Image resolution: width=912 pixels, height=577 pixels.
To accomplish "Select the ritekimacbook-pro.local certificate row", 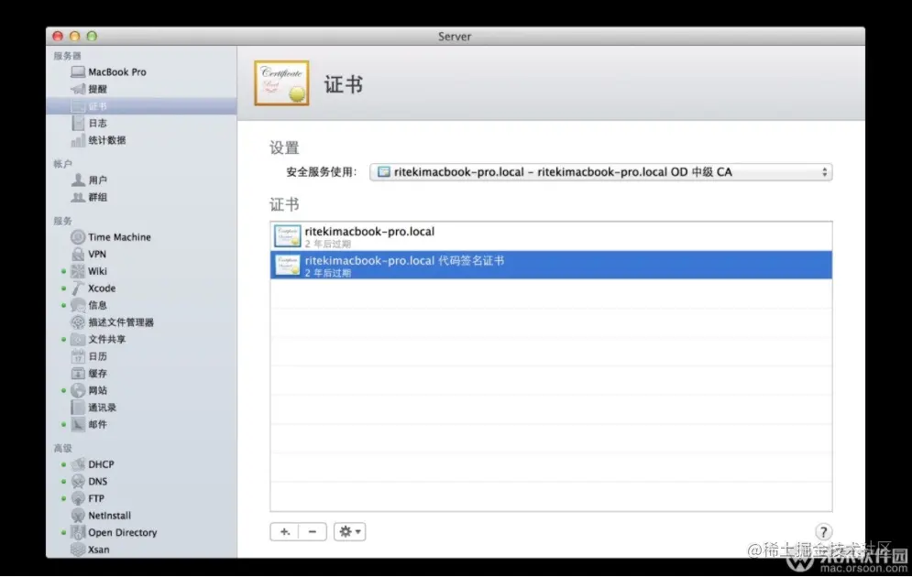I will click(x=551, y=236).
